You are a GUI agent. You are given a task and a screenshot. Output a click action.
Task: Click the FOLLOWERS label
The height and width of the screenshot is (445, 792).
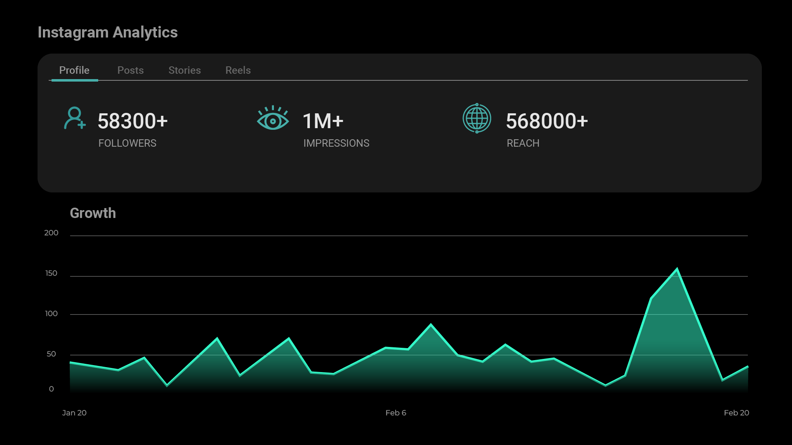127,143
